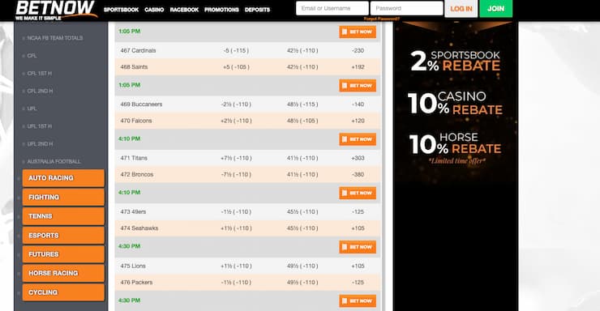Pick Cardinals moneyline -230
Image resolution: width=600 pixels, height=311 pixels.
(358, 50)
